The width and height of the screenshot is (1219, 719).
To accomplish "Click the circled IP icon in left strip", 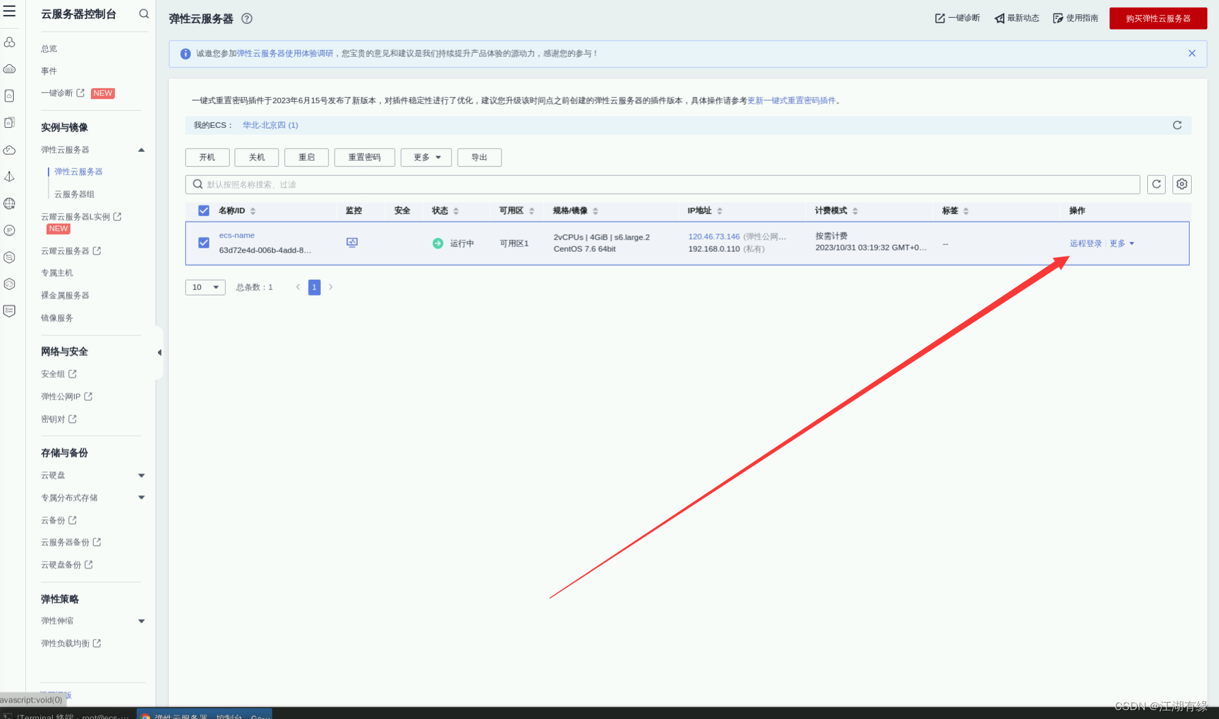I will pos(10,231).
